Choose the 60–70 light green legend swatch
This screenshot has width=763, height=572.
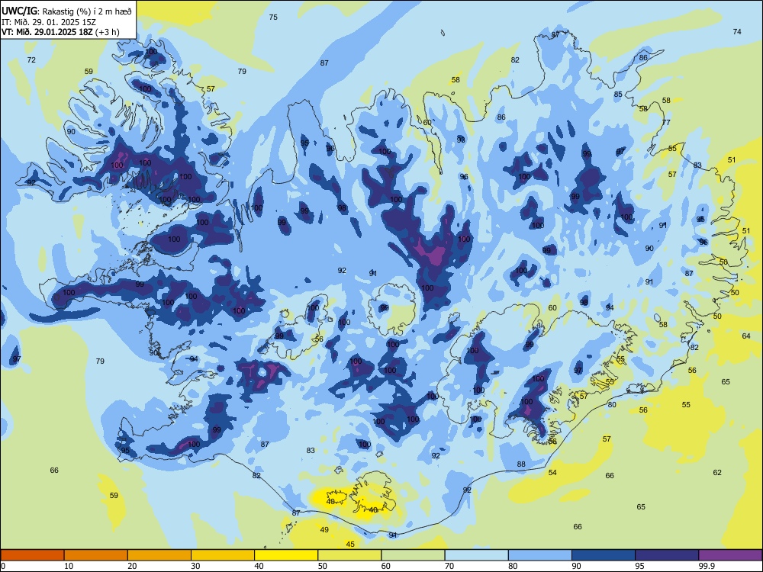click(413, 555)
